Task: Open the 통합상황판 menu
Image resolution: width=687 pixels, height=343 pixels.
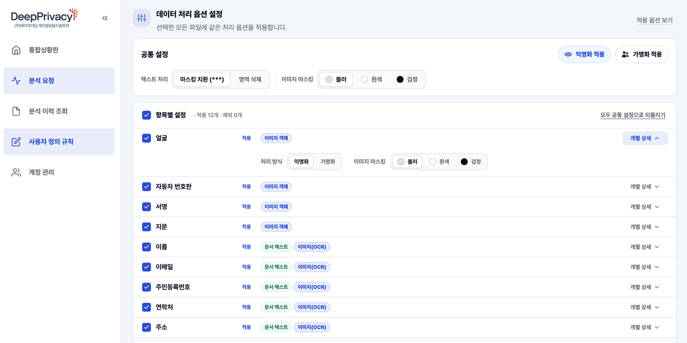Action: click(x=59, y=50)
